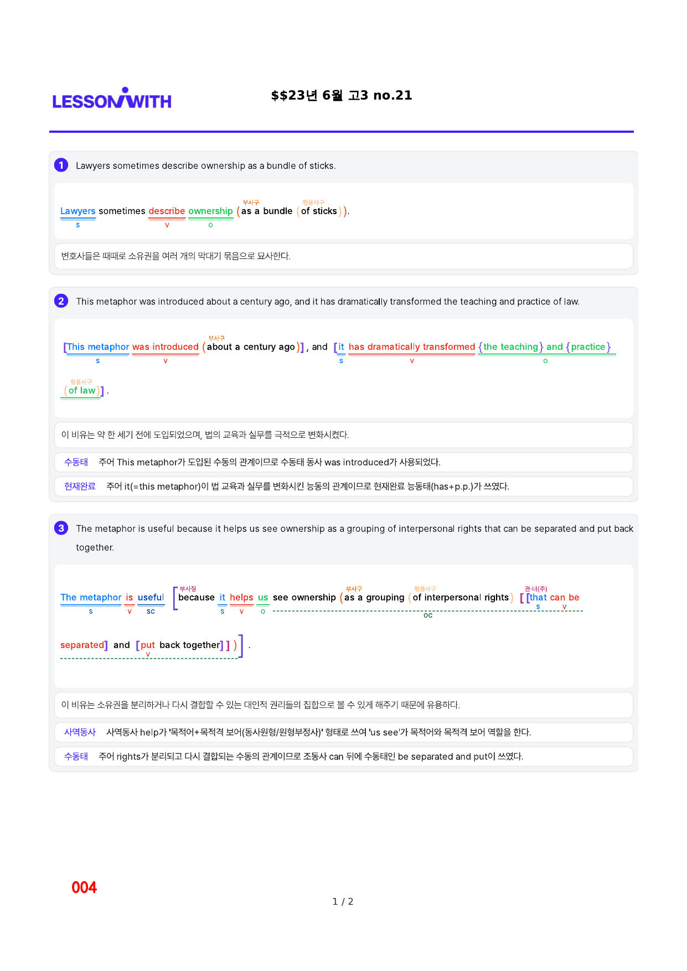Click the Korean translation box of sentence 1
Screen dimensions: 687x971
(x=344, y=256)
